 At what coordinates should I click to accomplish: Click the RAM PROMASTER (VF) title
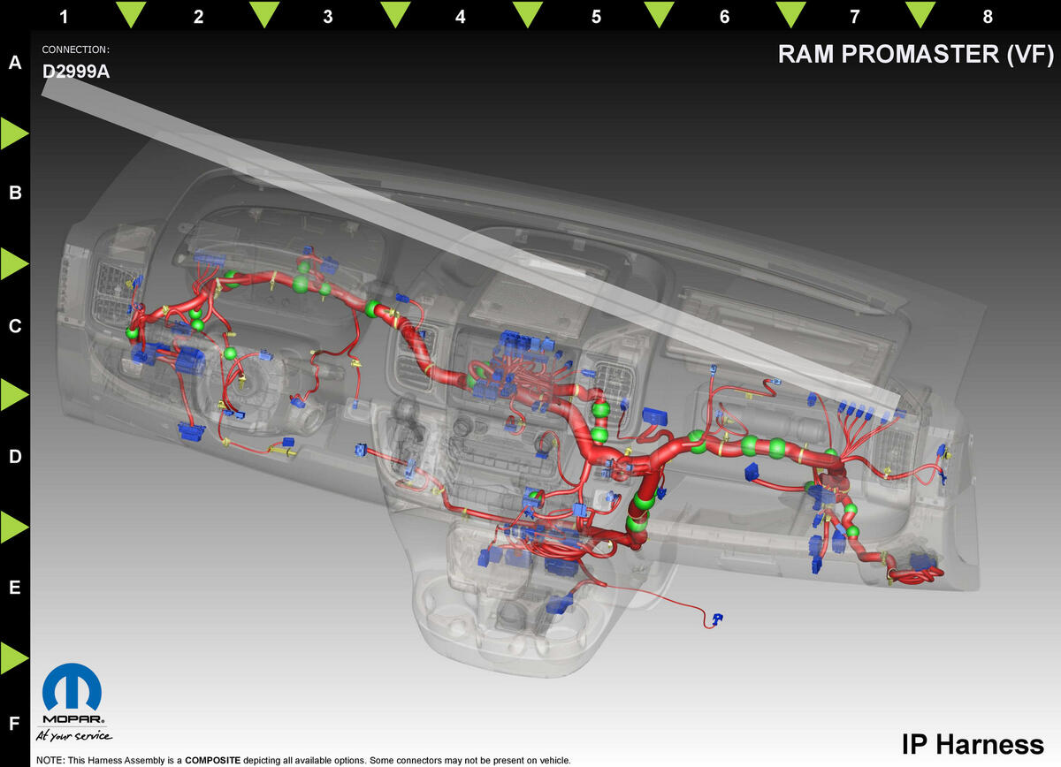916,54
